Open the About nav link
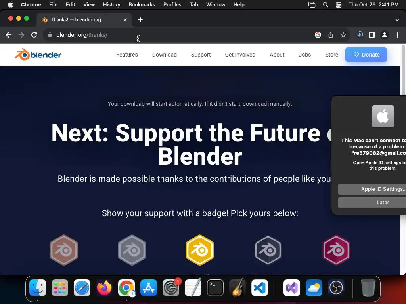This screenshot has height=304, width=406. pyautogui.click(x=277, y=55)
